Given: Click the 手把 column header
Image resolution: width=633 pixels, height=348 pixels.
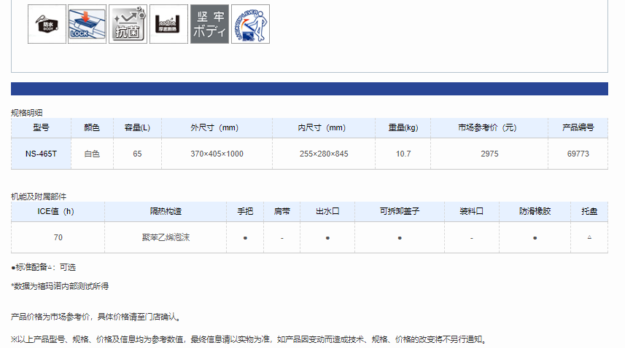Looking at the screenshot, I should (245, 211).
